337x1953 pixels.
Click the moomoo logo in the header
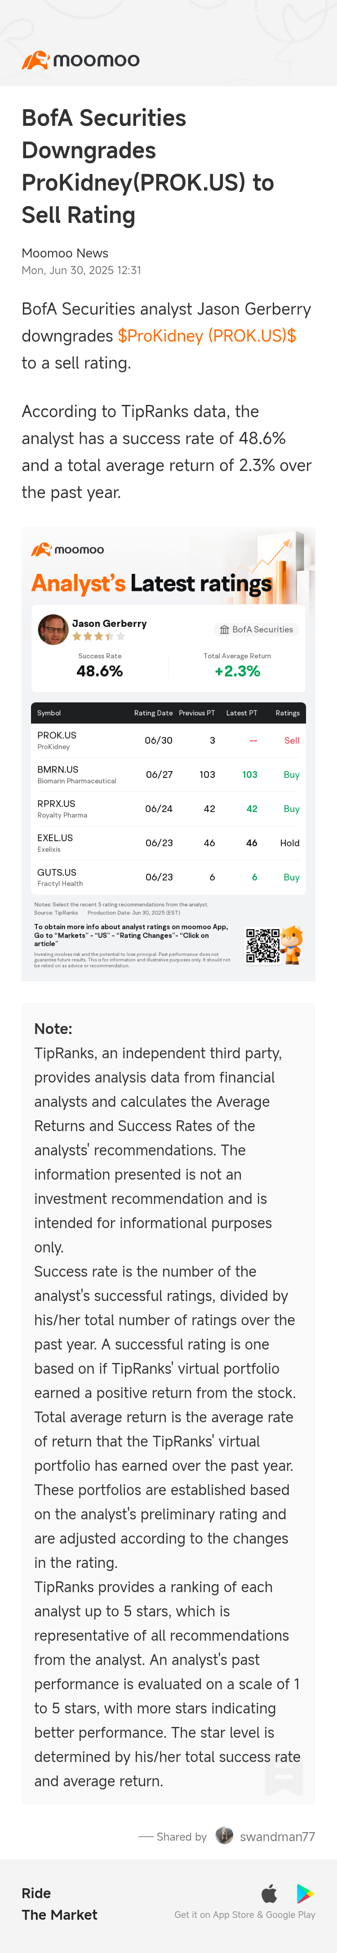pyautogui.click(x=80, y=60)
